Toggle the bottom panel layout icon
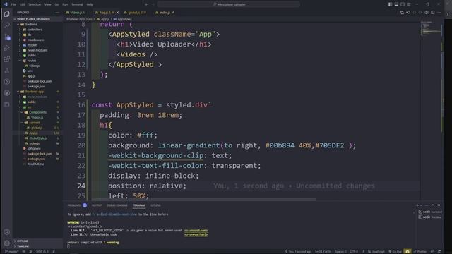Image resolution: width=452 pixels, height=254 pixels. click(396, 4)
